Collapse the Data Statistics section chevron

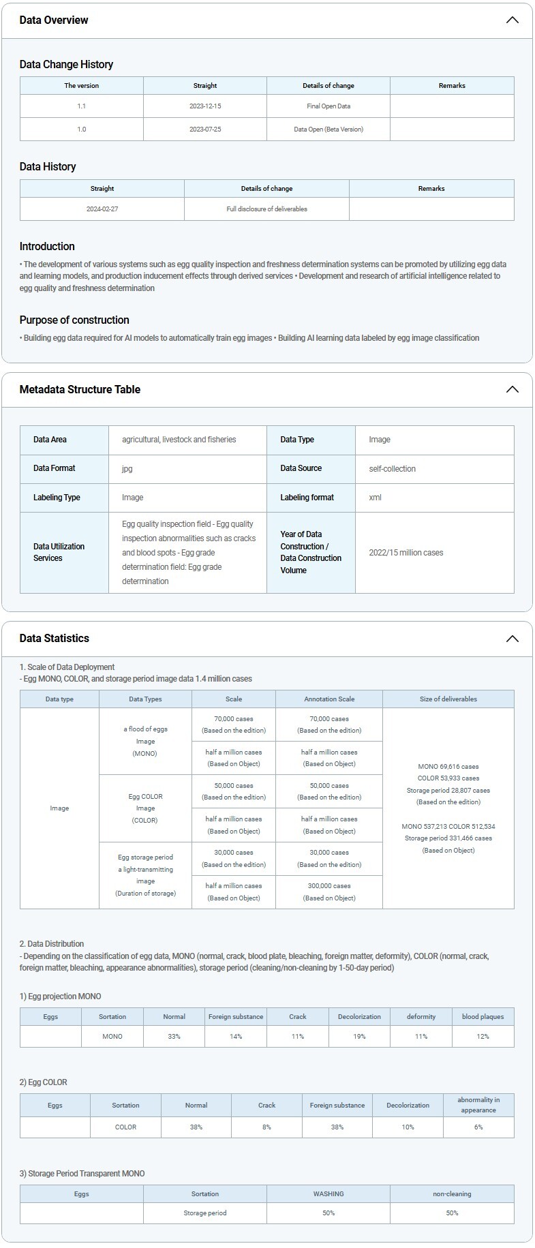512,639
